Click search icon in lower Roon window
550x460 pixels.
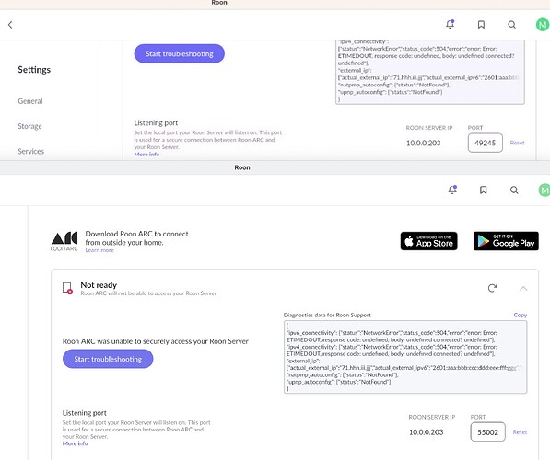point(514,190)
